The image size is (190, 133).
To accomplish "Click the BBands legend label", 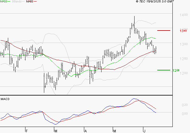I will 17,2.
